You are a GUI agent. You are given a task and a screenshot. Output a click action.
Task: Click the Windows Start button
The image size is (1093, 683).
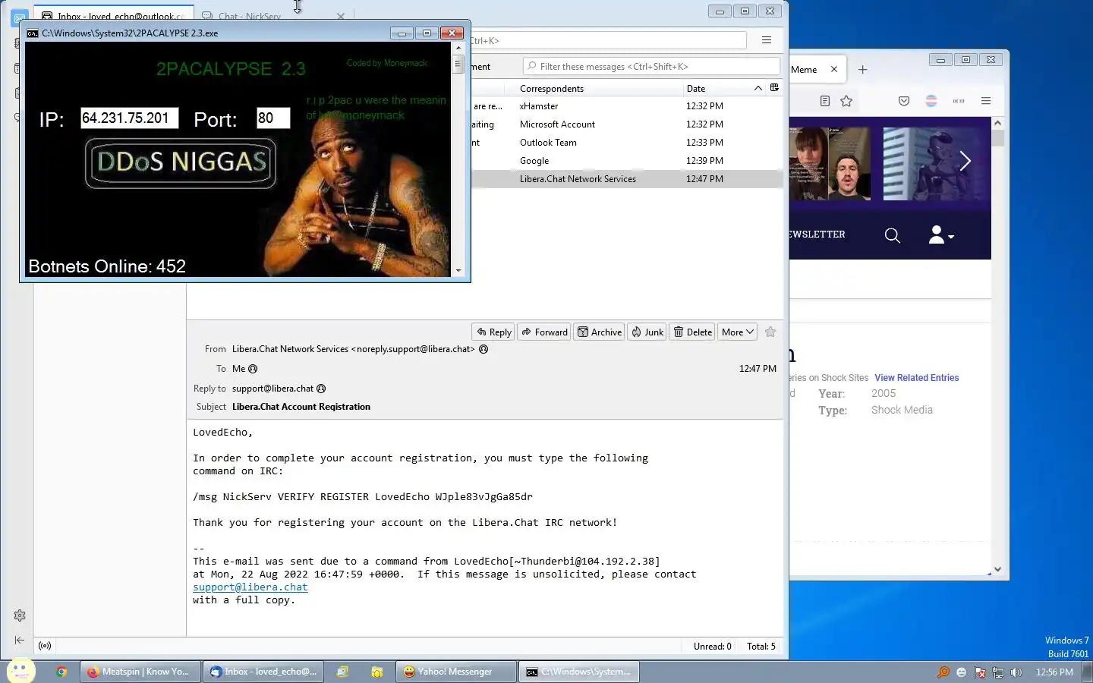point(20,671)
